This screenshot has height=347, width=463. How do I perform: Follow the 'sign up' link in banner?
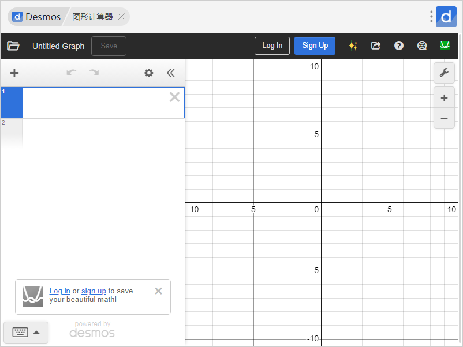pos(94,291)
